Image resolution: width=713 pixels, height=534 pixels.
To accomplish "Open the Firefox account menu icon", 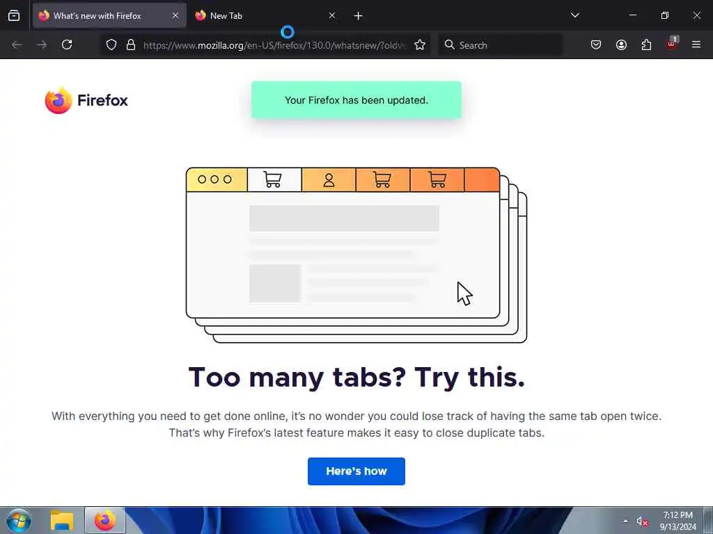I will (621, 45).
